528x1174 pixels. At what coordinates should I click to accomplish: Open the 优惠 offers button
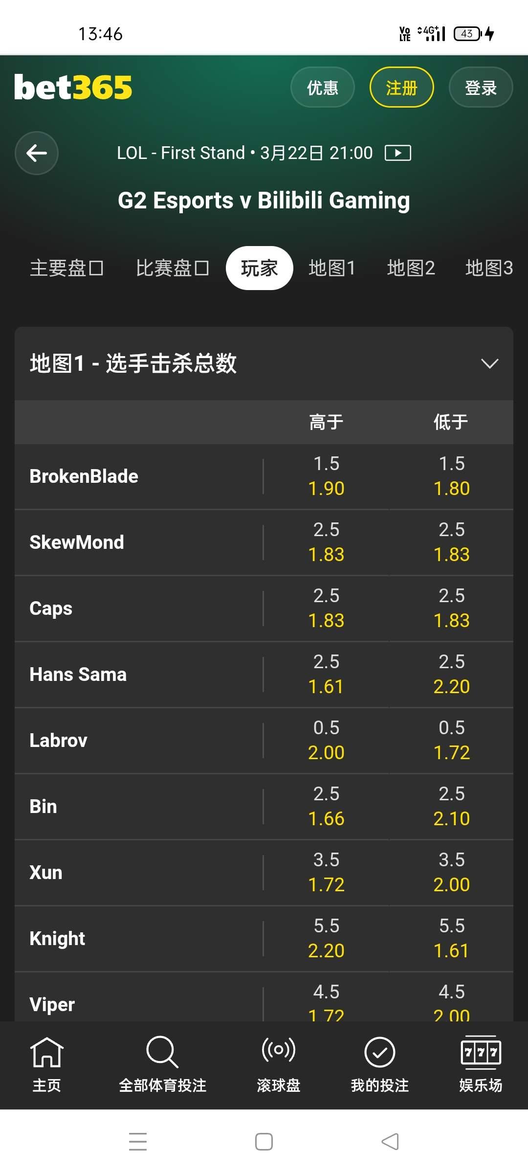[322, 88]
